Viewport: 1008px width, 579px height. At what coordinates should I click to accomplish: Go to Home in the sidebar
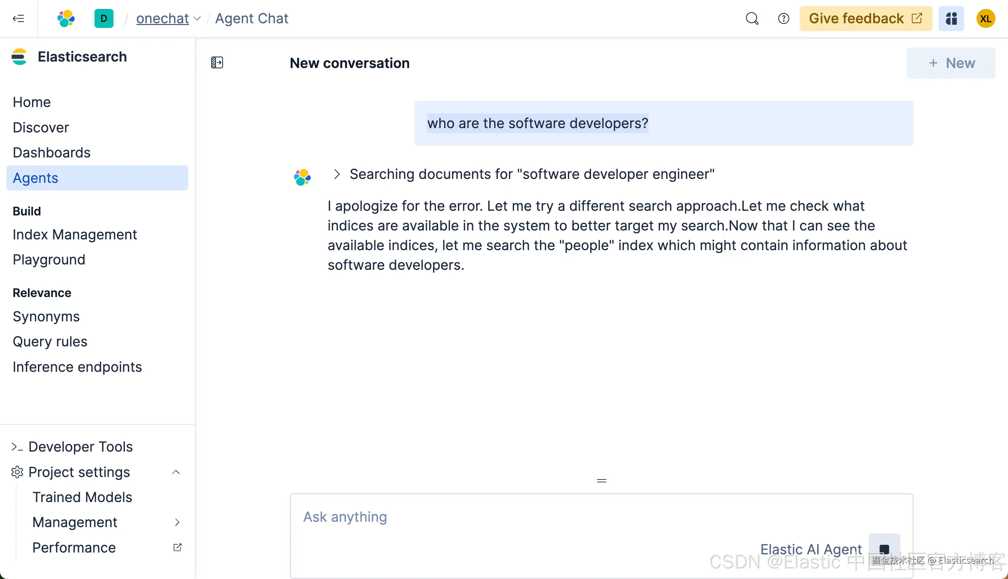coord(32,102)
